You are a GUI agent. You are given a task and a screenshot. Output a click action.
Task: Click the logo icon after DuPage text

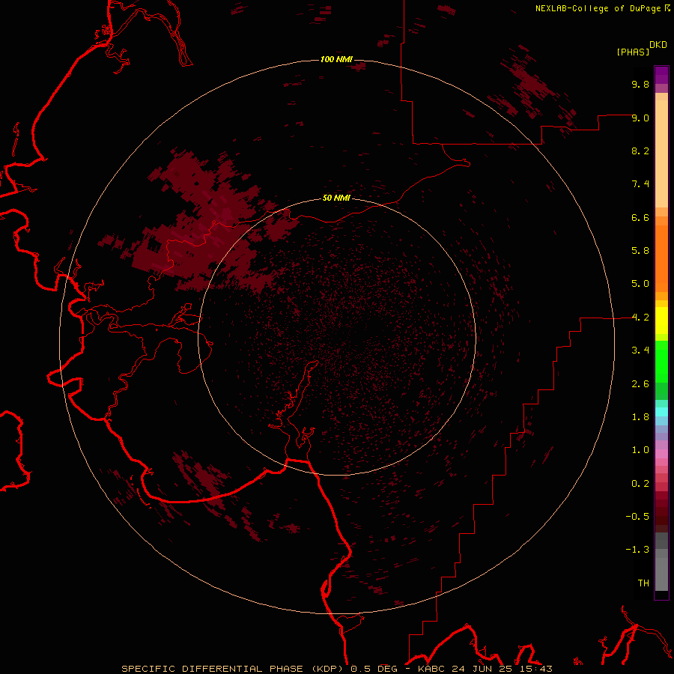pyautogui.click(x=667, y=7)
